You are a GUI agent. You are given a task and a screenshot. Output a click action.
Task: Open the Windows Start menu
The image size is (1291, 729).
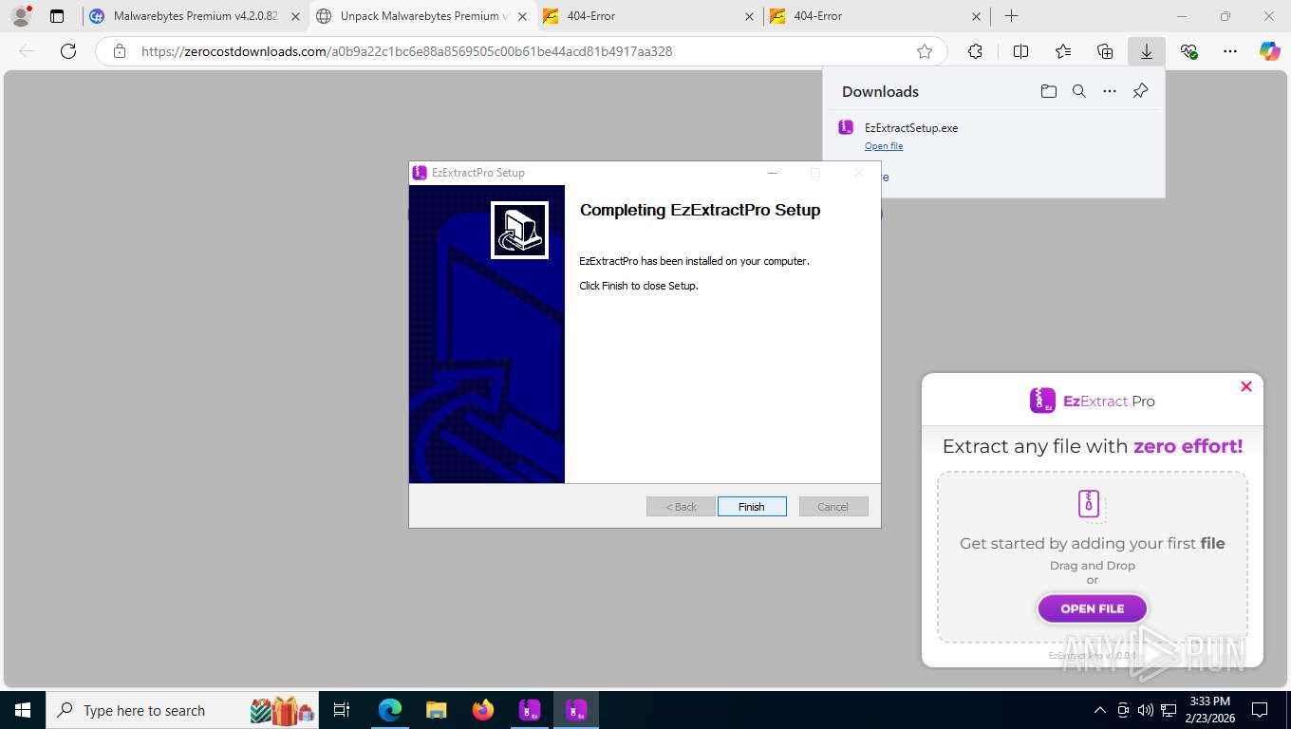pyautogui.click(x=22, y=710)
